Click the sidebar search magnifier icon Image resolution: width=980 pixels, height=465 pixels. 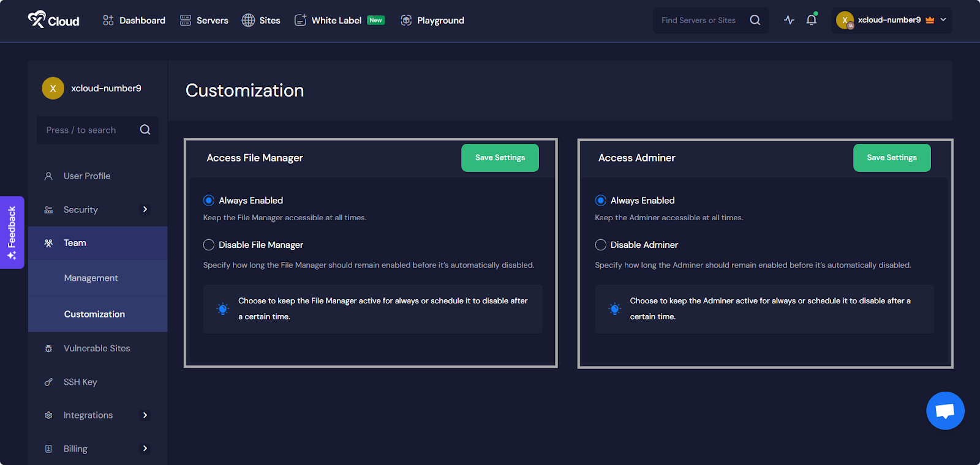pos(145,130)
